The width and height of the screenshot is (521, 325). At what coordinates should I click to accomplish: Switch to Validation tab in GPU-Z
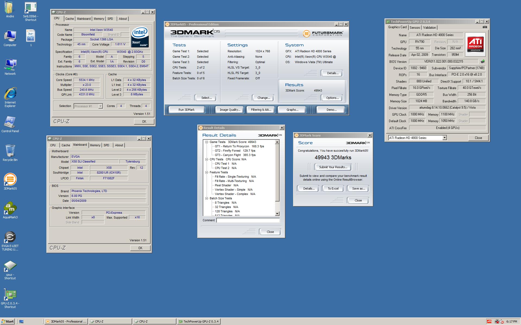[429, 28]
